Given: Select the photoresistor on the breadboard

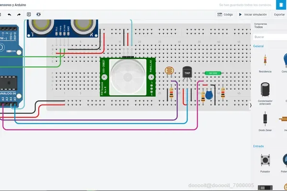Looking at the screenshot, I should [169, 71].
